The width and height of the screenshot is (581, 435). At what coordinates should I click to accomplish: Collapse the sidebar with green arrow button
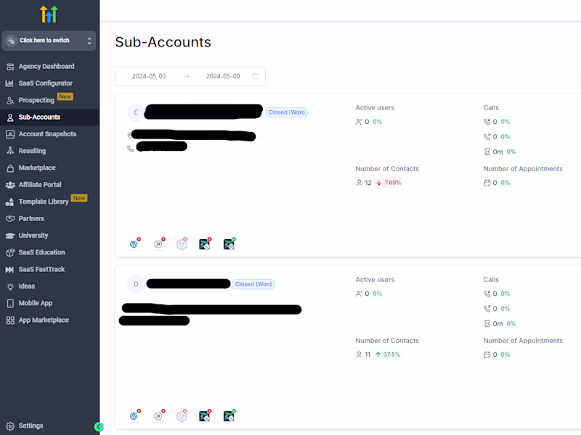[x=99, y=427]
